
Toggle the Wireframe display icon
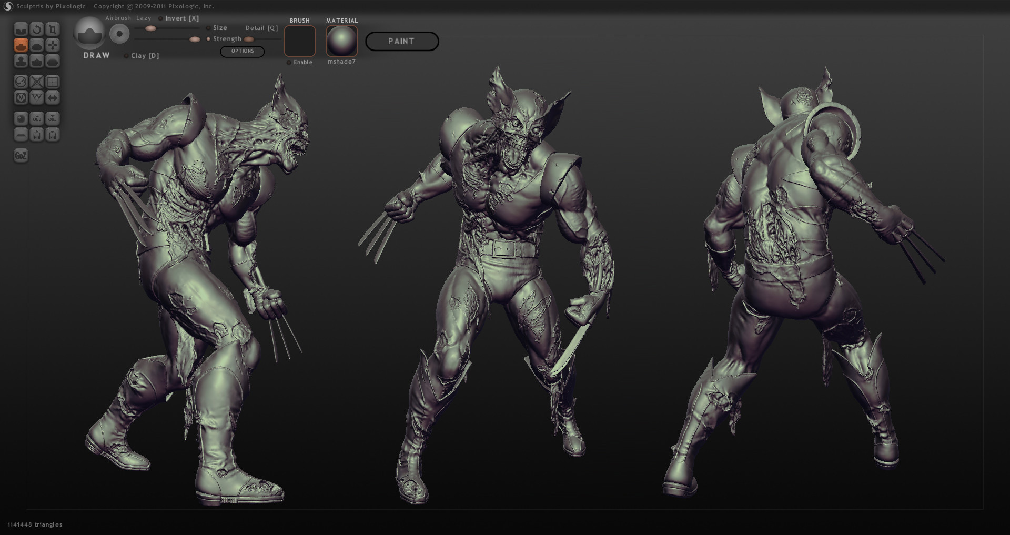click(36, 98)
